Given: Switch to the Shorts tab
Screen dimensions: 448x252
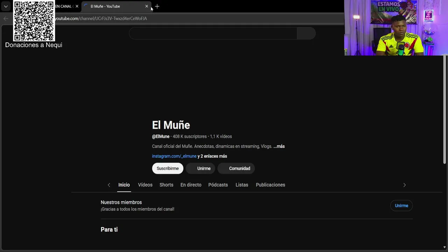Looking at the screenshot, I should pos(166,185).
